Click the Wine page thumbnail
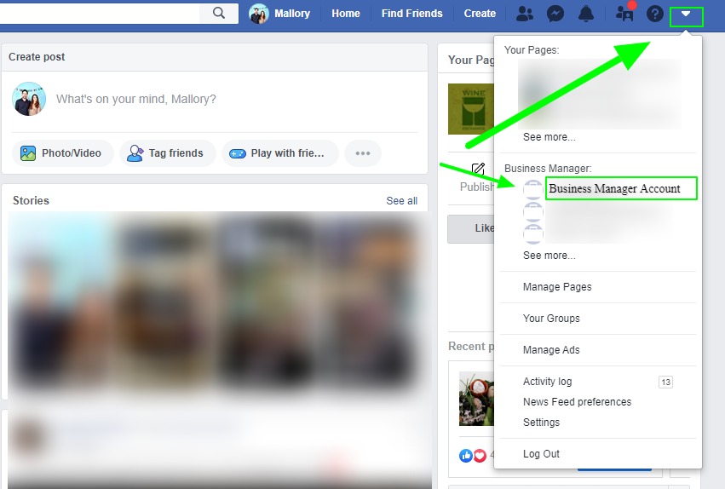 (470, 109)
